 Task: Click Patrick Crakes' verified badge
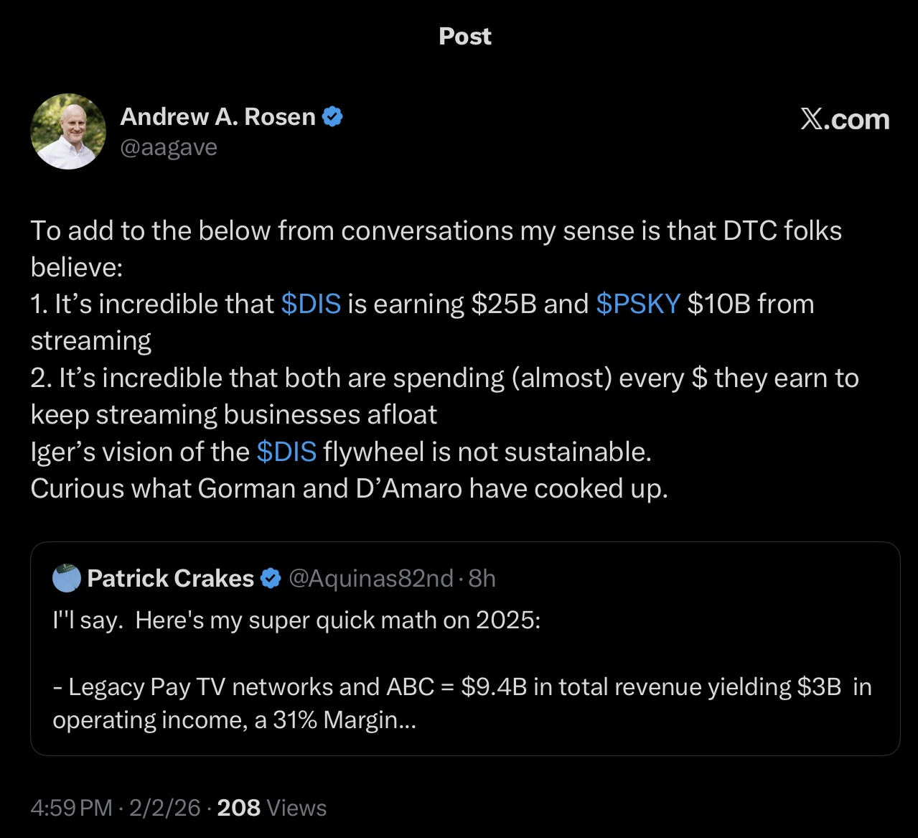pyautogui.click(x=271, y=578)
